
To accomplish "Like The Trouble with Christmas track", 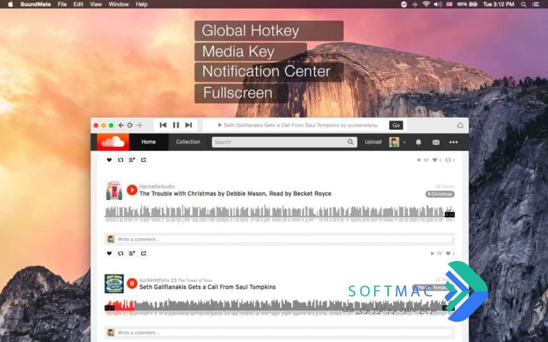I will tap(109, 253).
